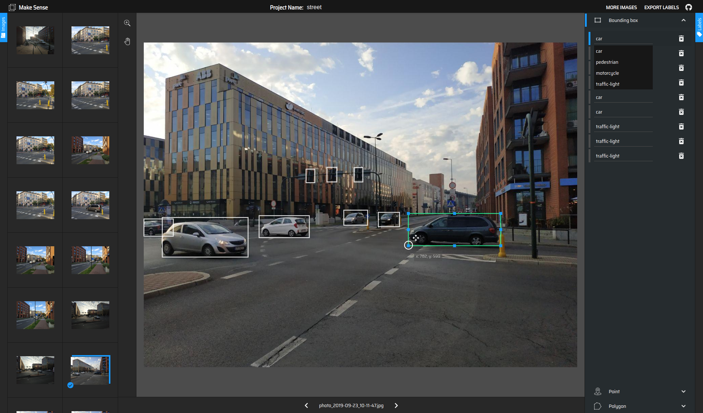
Task: Click EXPORT LABELS in the top bar
Action: point(662,7)
